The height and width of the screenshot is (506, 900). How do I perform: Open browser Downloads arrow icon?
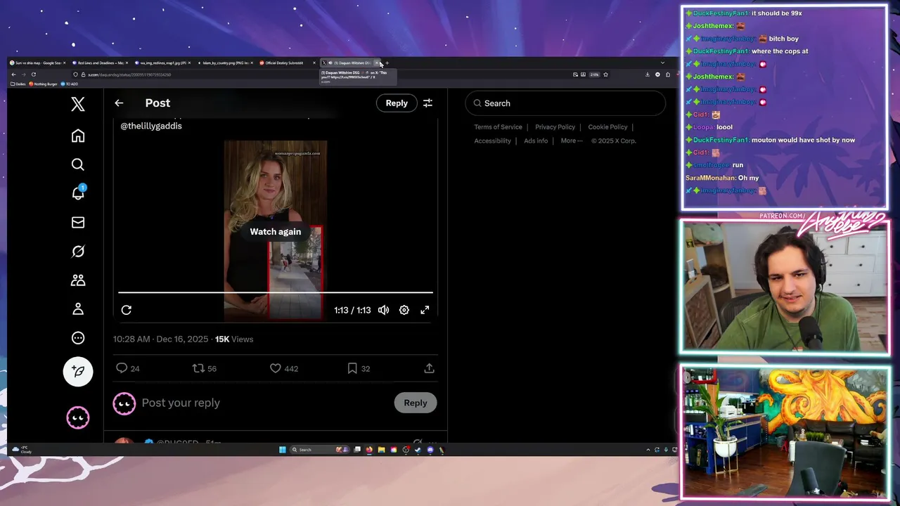coord(648,74)
